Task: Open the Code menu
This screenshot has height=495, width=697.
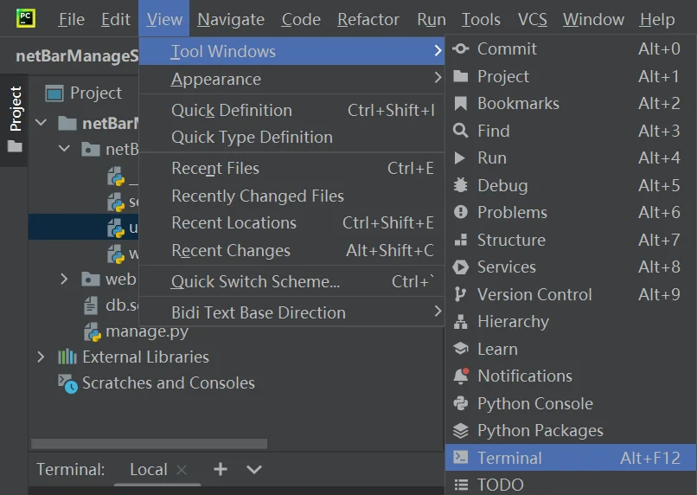Action: click(x=301, y=19)
